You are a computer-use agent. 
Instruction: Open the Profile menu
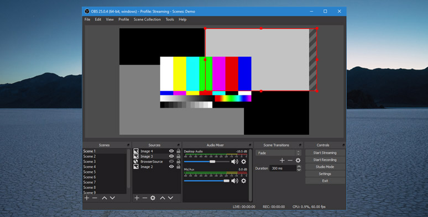coord(124,19)
